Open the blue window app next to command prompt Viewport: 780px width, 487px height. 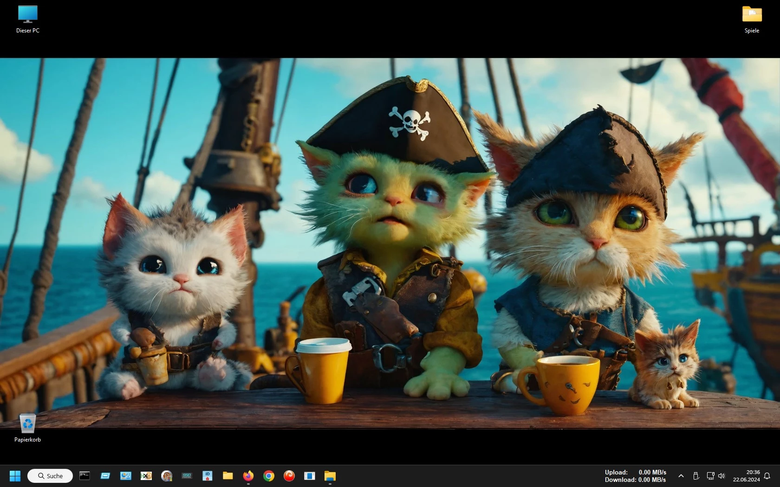(x=105, y=475)
